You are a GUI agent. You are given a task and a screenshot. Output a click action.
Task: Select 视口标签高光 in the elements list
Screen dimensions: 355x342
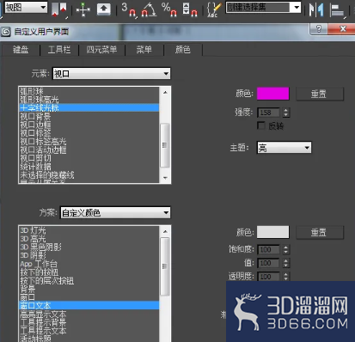click(x=89, y=141)
